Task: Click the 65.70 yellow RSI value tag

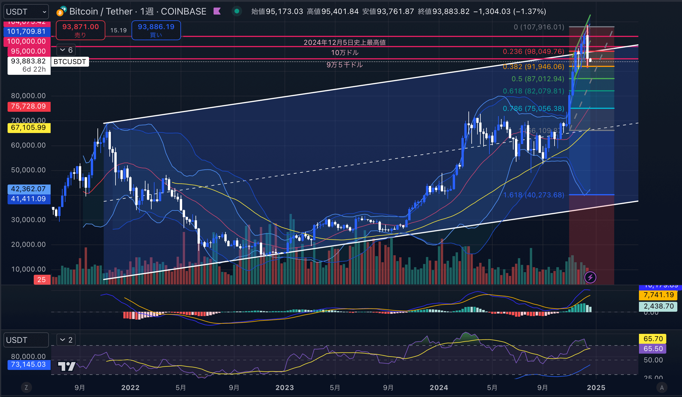Action: tap(653, 339)
